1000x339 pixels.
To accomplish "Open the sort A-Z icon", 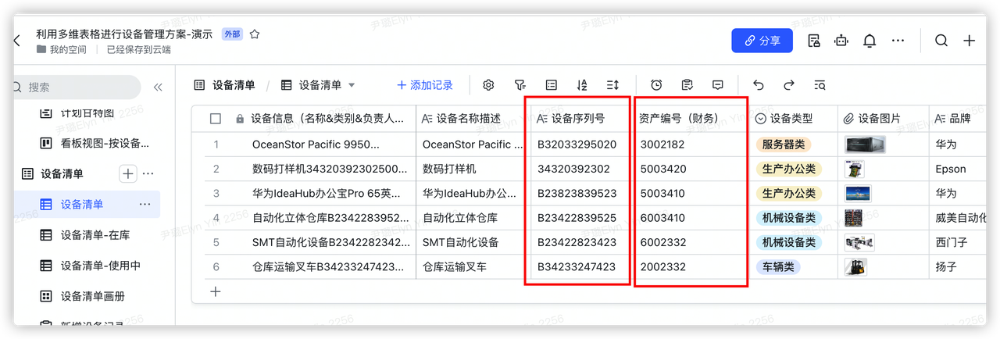I will [581, 85].
